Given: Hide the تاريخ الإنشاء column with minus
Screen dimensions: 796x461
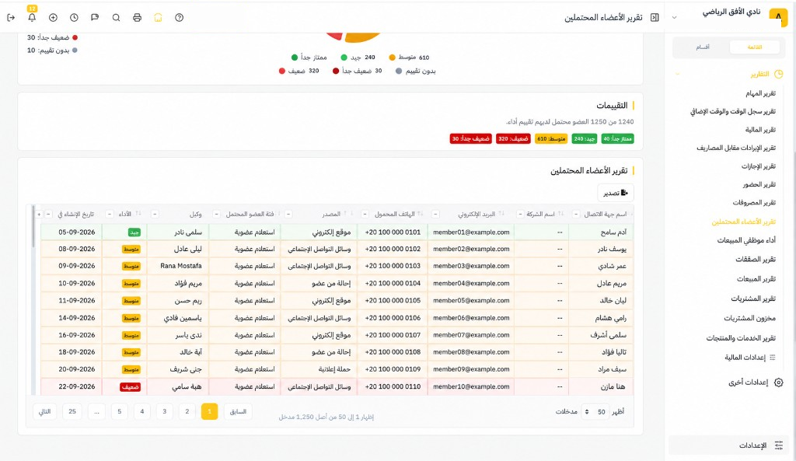Looking at the screenshot, I should [48, 215].
